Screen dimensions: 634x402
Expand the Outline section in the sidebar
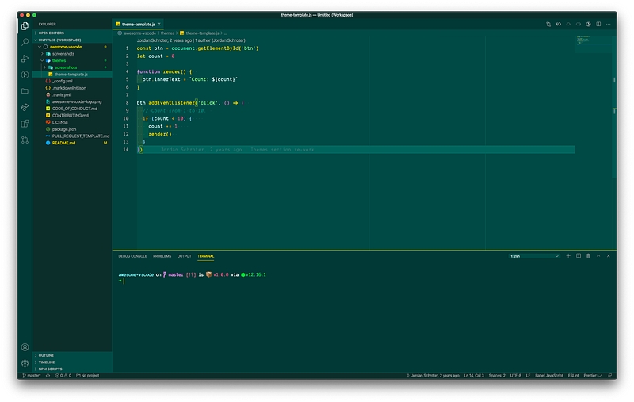tap(46, 355)
